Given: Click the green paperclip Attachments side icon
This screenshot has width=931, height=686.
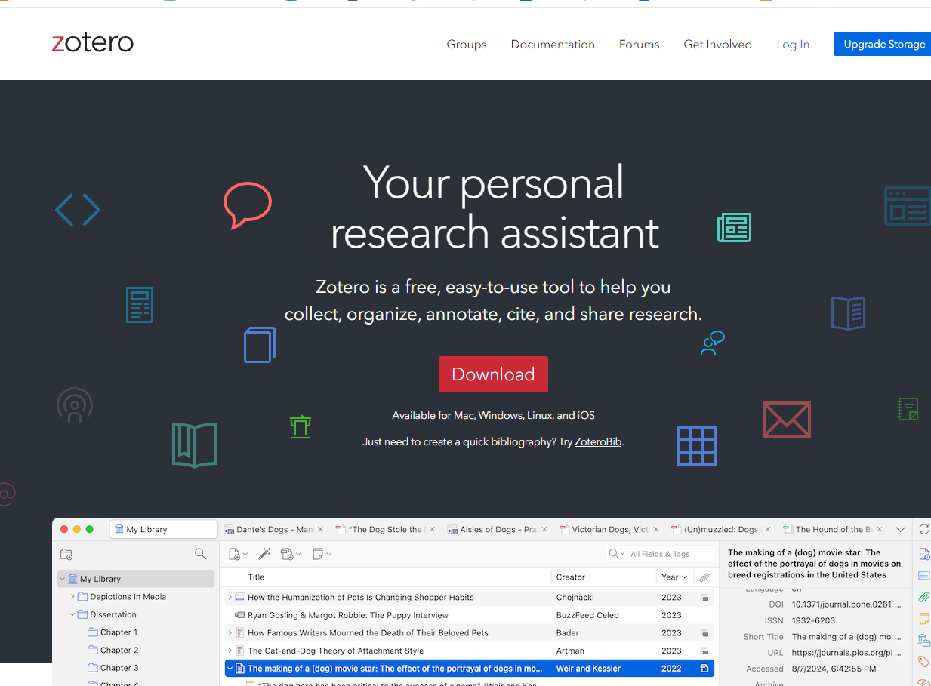Looking at the screenshot, I should (923, 597).
